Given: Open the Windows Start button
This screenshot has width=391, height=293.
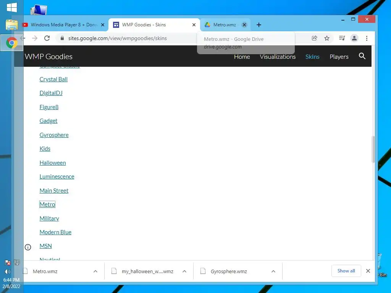Looking at the screenshot, I should coord(12,7).
